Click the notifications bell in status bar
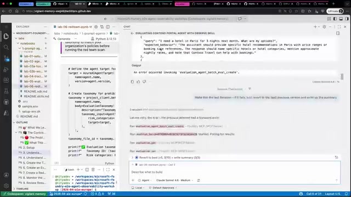Image resolution: width=351 pixels, height=197 pixels. pos(346,194)
